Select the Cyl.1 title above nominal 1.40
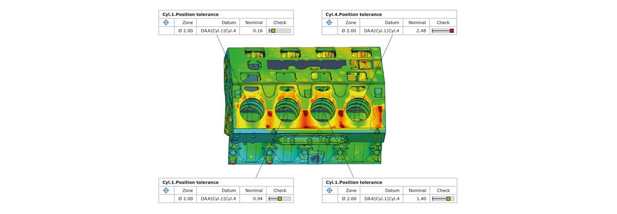This screenshot has width=617, height=214. (354, 182)
